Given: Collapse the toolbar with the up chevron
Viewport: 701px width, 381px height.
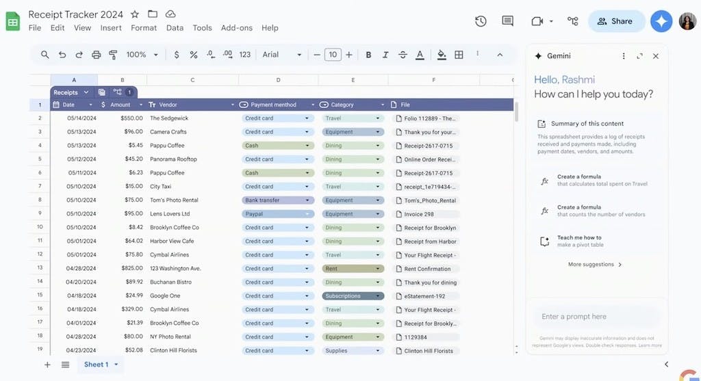Looking at the screenshot, I should tap(500, 55).
